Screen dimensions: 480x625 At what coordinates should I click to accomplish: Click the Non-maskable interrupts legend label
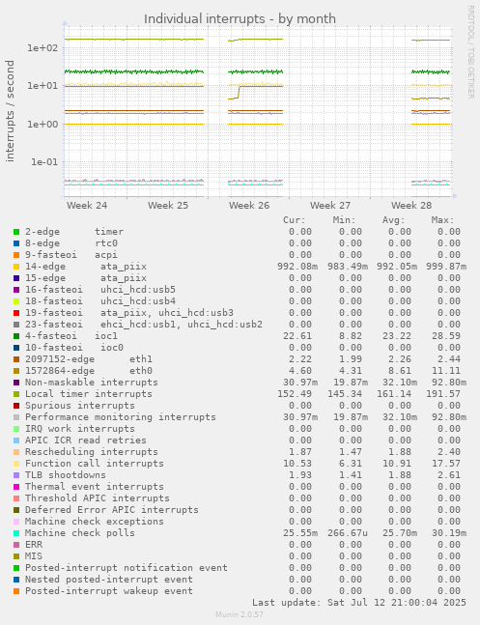pyautogui.click(x=92, y=383)
